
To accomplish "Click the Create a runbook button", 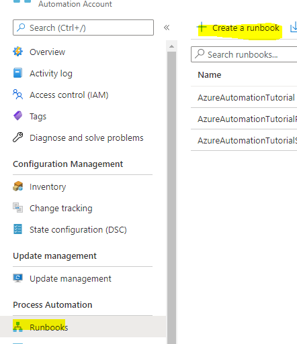I will tap(239, 28).
